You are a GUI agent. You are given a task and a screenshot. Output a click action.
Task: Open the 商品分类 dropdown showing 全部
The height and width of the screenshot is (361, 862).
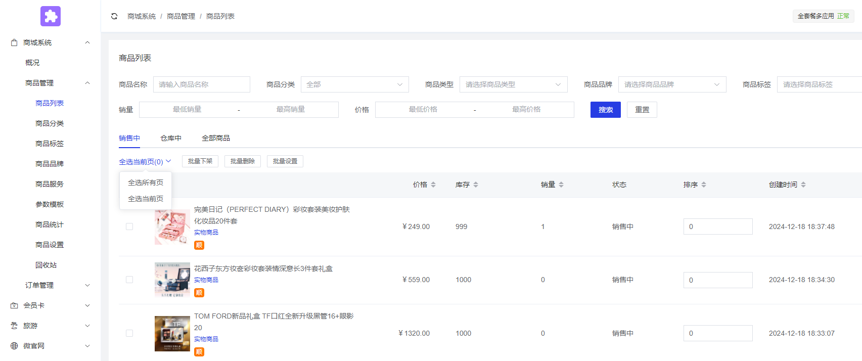point(355,84)
